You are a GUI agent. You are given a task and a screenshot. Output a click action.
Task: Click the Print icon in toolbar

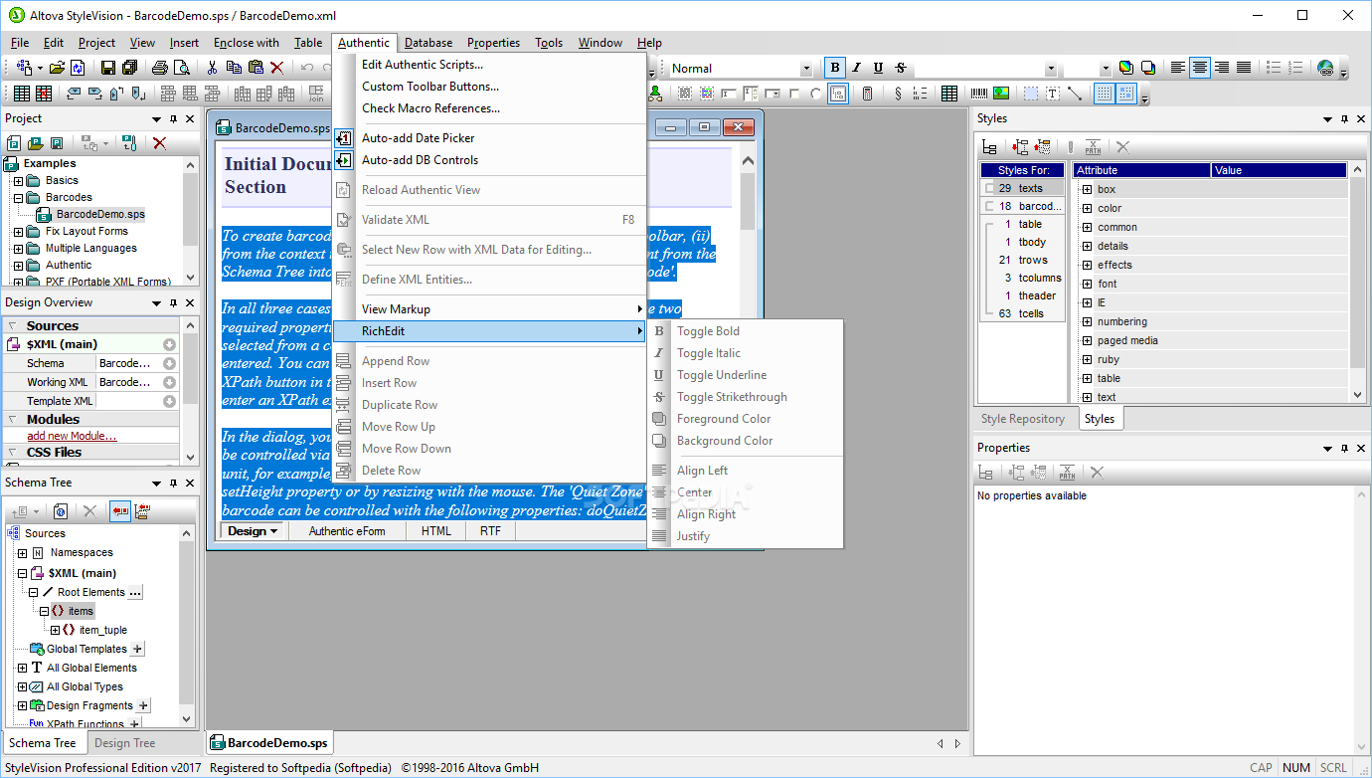tap(160, 68)
